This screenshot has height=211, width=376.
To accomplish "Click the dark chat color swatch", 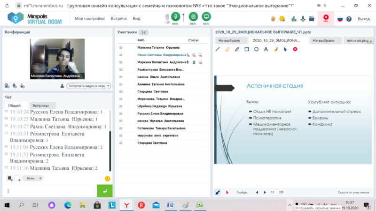I will [x=9, y=178].
